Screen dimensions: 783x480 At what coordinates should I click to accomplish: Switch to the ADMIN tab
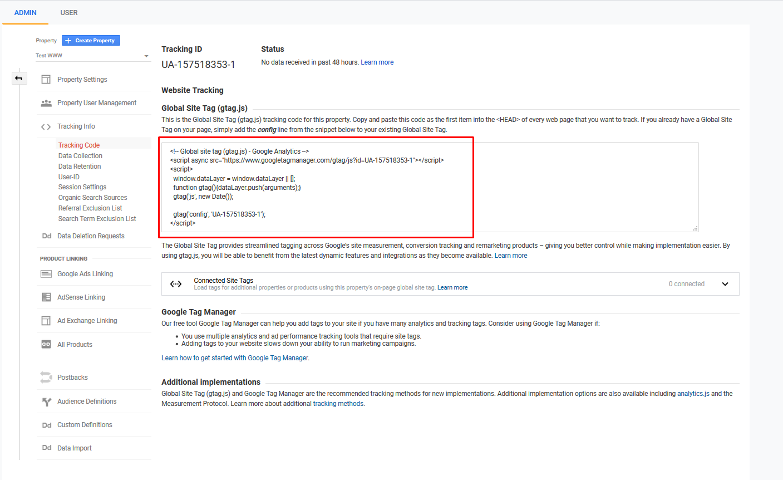coord(26,12)
